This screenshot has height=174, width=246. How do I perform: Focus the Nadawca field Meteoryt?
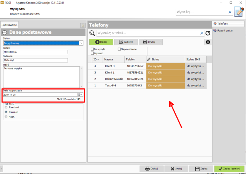point(35,60)
